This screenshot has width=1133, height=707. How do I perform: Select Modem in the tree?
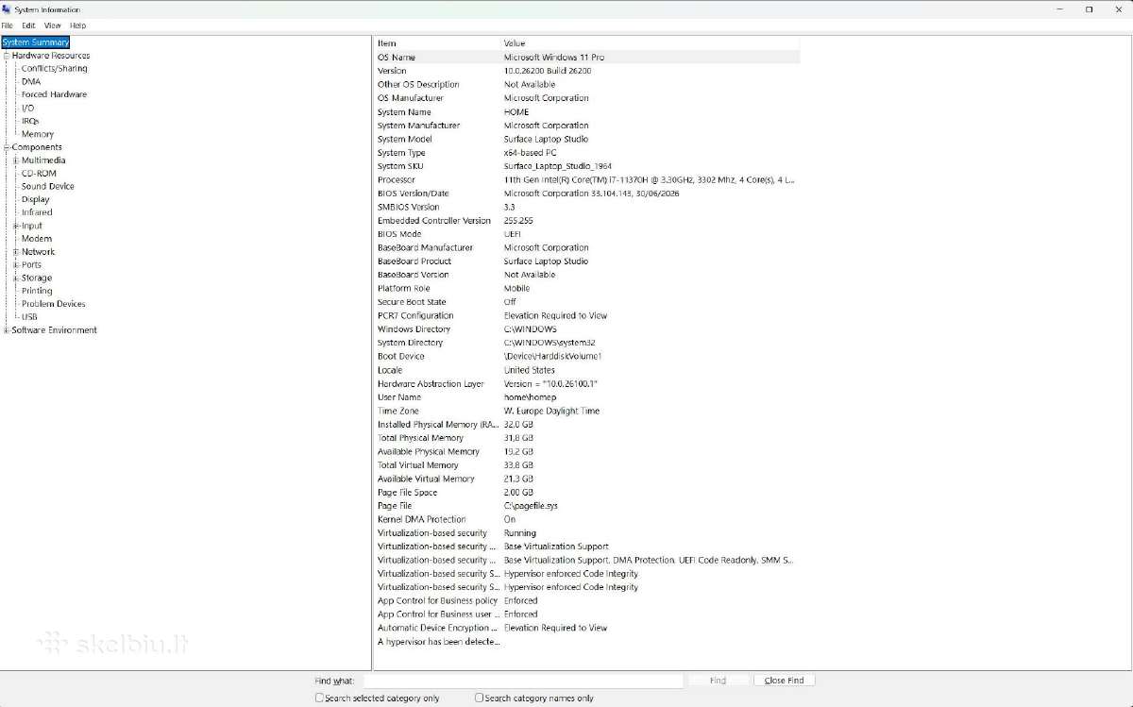tap(37, 239)
